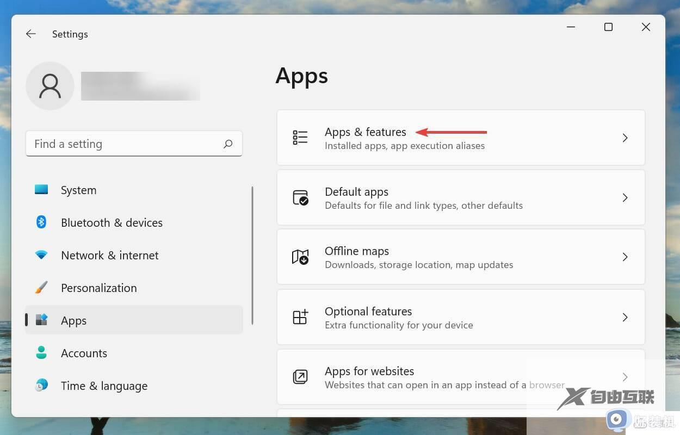This screenshot has height=435, width=680.
Task: Select Network & internet in sidebar
Action: pyautogui.click(x=109, y=256)
